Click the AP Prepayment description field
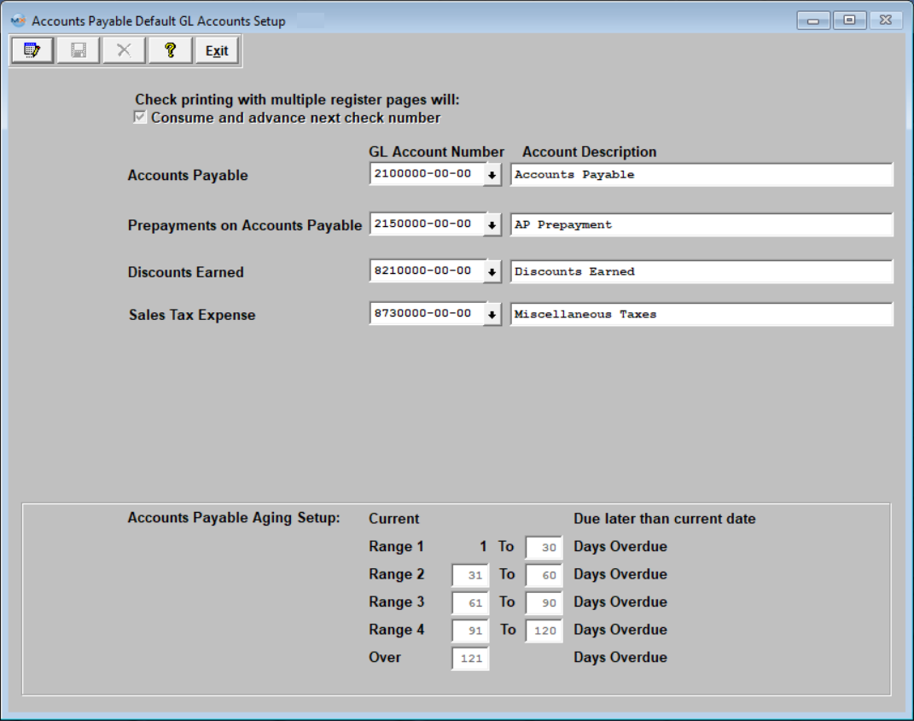The height and width of the screenshot is (721, 914). point(702,225)
